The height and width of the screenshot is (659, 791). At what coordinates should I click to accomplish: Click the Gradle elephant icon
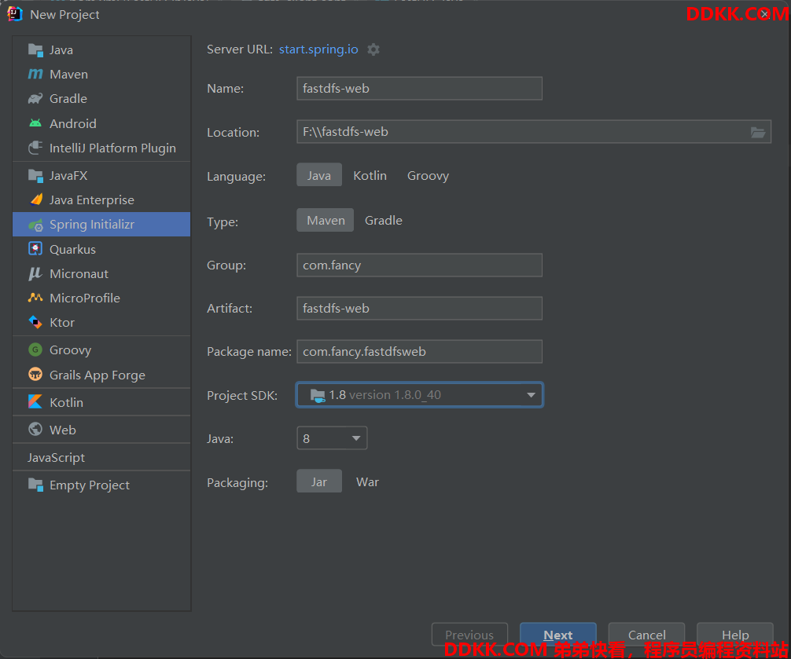(35, 98)
